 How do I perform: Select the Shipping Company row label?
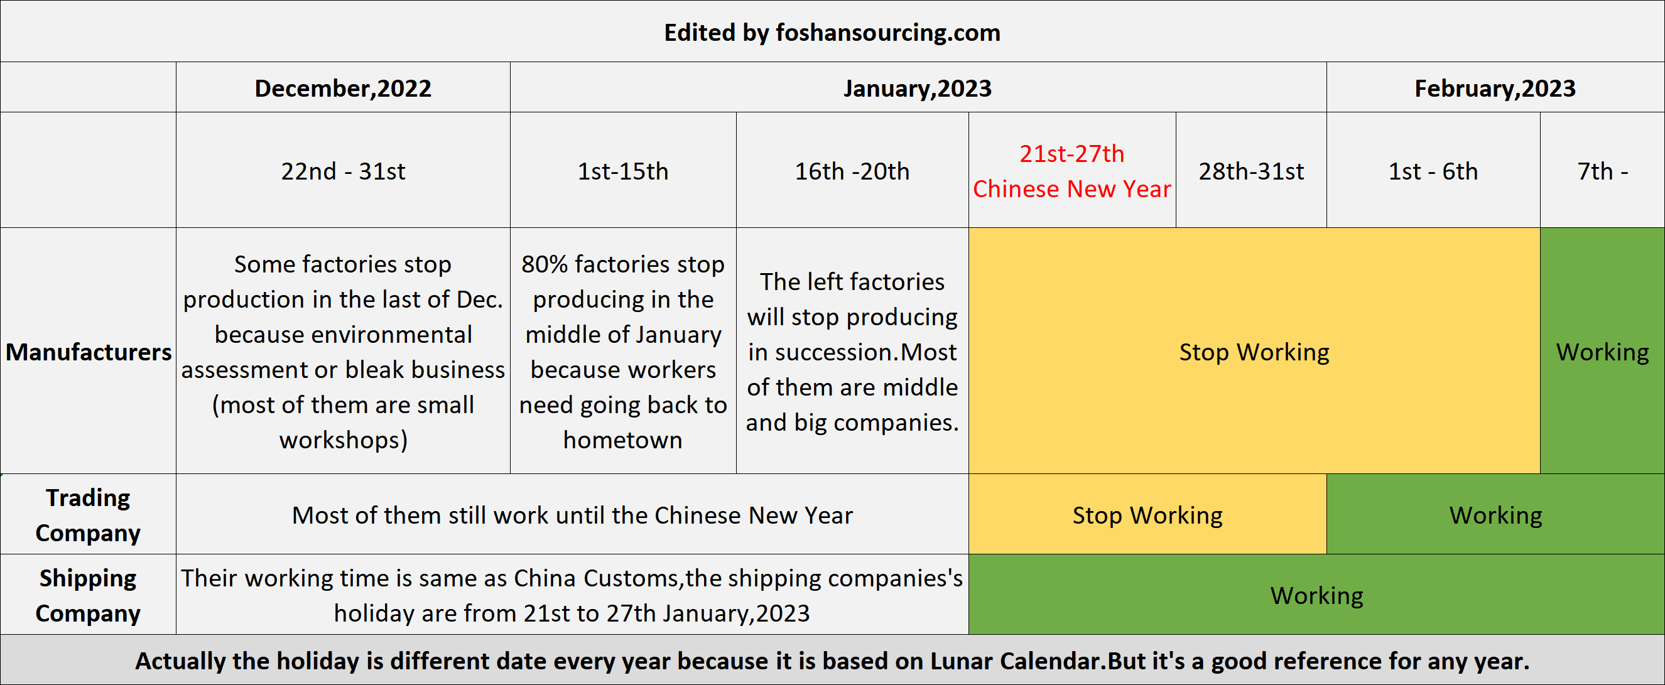pyautogui.click(x=89, y=595)
